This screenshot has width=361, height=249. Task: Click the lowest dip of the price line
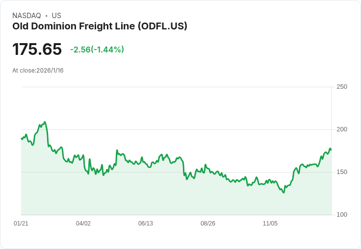[x=284, y=193]
